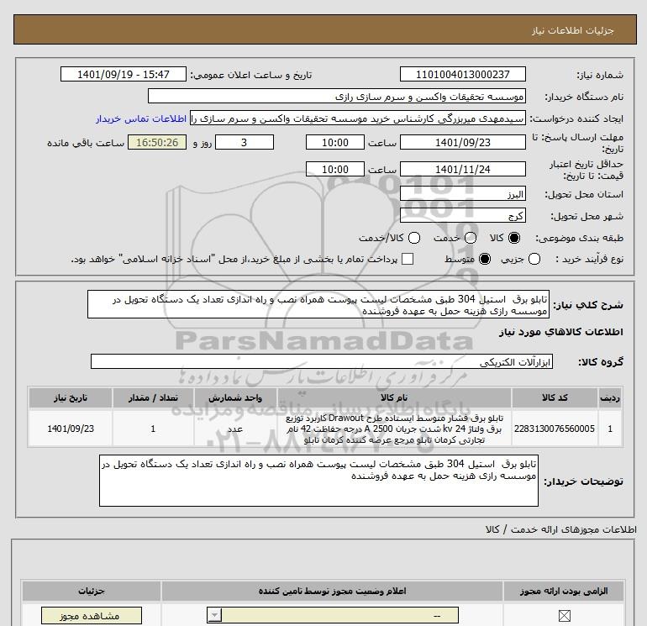Image resolution: width=647 pixels, height=626 pixels.
Task: Click the جزئیات اطلاعات نیاز page title
Action: tap(572, 30)
